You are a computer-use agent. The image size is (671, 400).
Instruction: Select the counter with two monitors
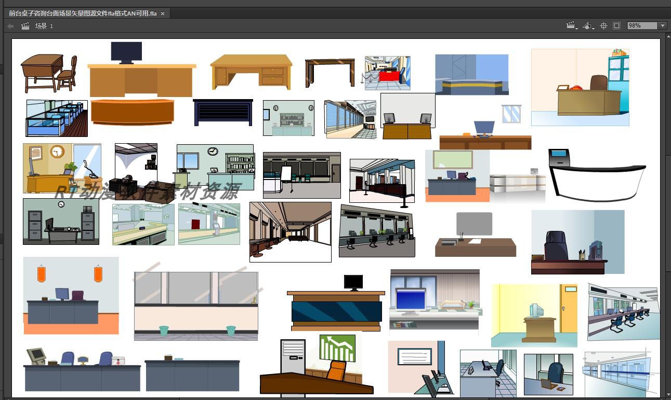[x=407, y=116]
